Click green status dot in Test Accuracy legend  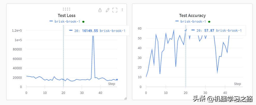click(209, 22)
